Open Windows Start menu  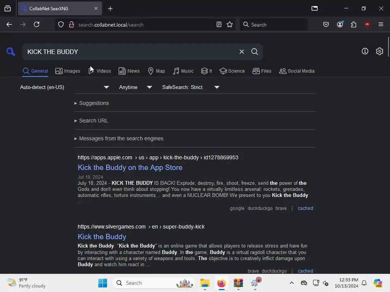[102, 283]
